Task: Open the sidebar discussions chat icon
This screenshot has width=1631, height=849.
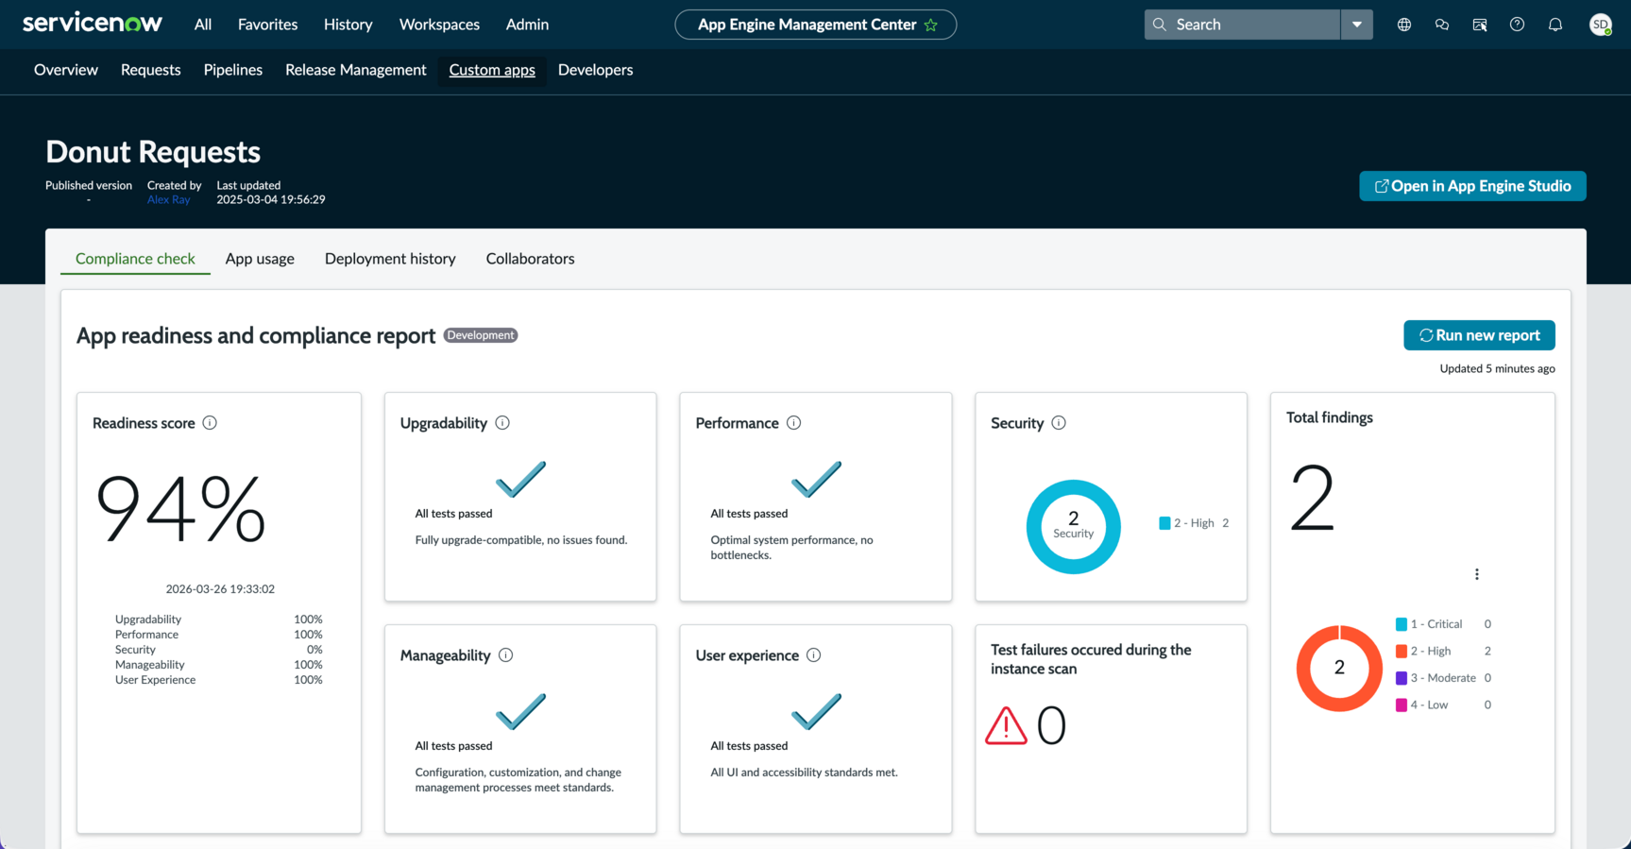Action: 1442,25
